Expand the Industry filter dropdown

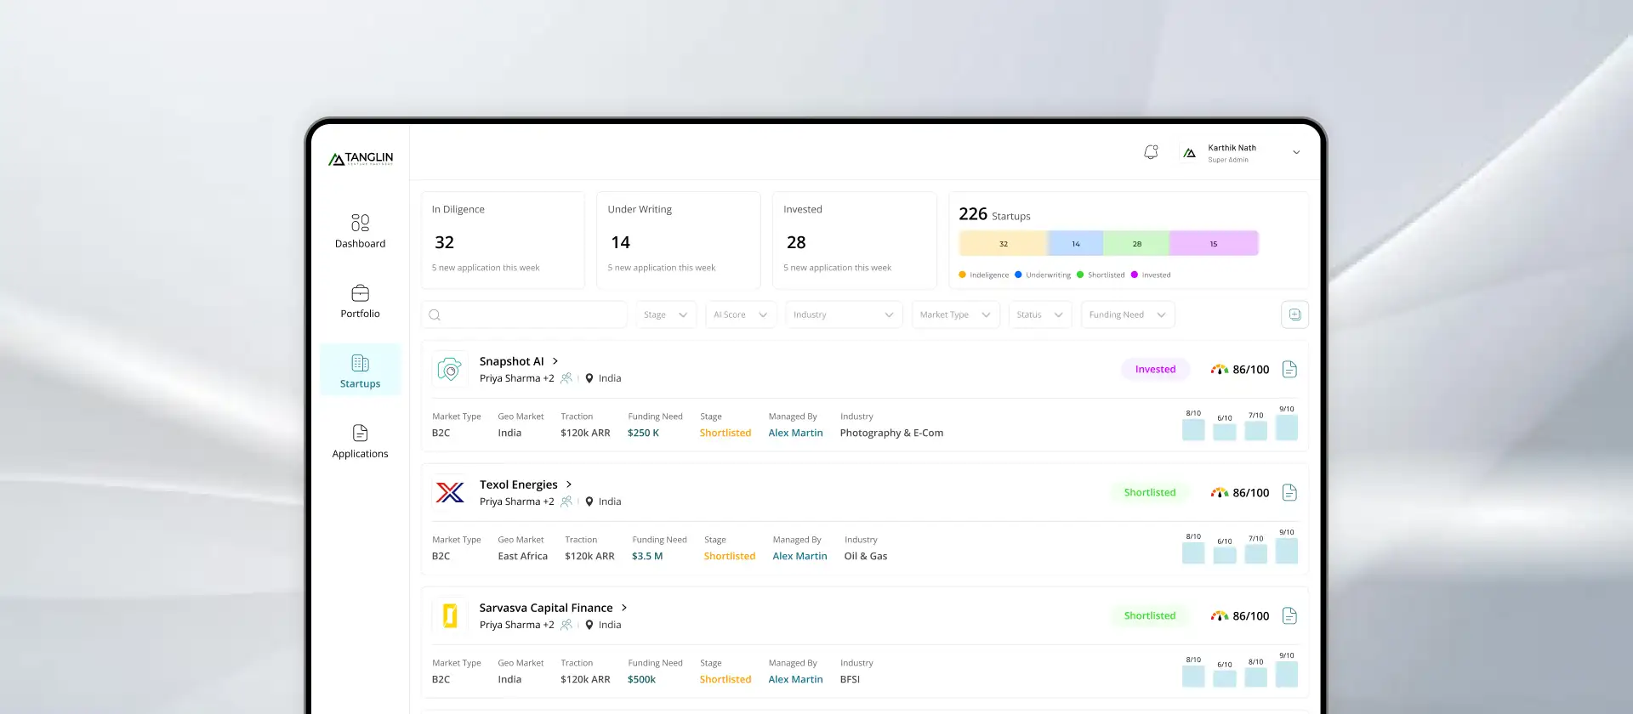click(x=844, y=314)
